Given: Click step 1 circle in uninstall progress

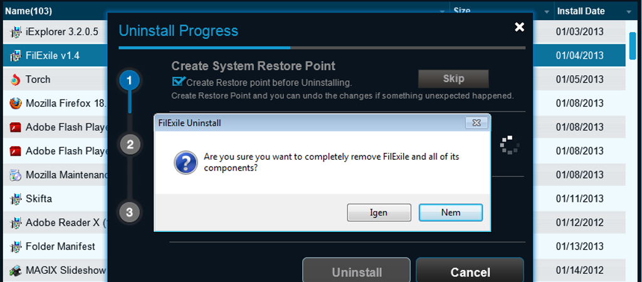Looking at the screenshot, I should (130, 81).
